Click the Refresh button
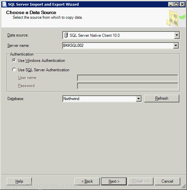The image size is (187, 190). click(162, 98)
